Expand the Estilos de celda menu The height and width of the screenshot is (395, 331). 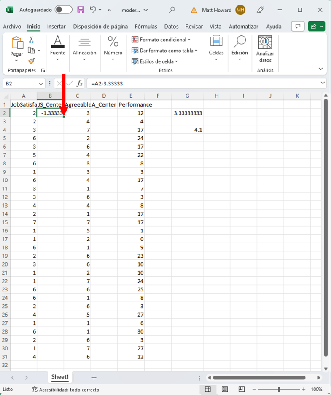tap(155, 61)
